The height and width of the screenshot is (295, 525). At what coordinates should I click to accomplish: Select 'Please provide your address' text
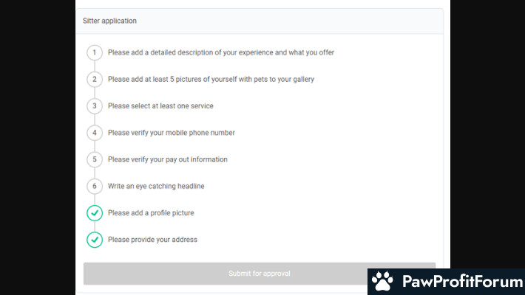[152, 240]
